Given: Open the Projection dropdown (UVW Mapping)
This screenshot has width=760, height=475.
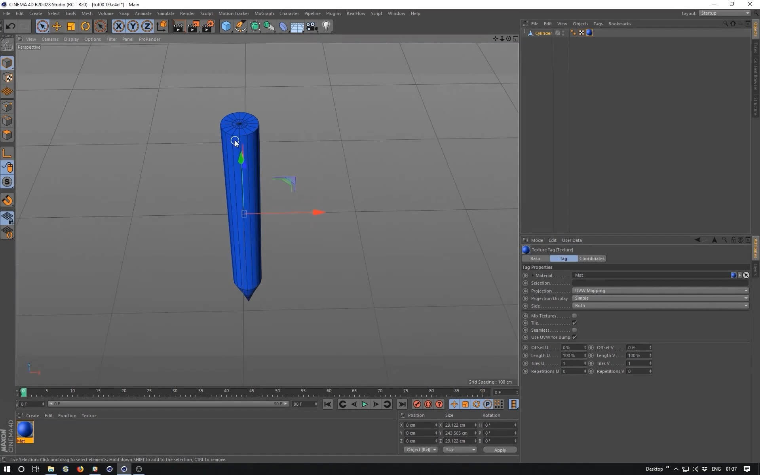Looking at the screenshot, I should 660,291.
